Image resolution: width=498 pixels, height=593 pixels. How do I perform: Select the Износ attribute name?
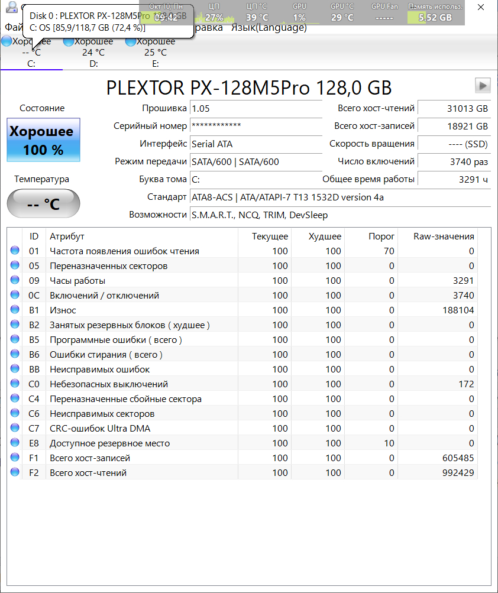63,310
